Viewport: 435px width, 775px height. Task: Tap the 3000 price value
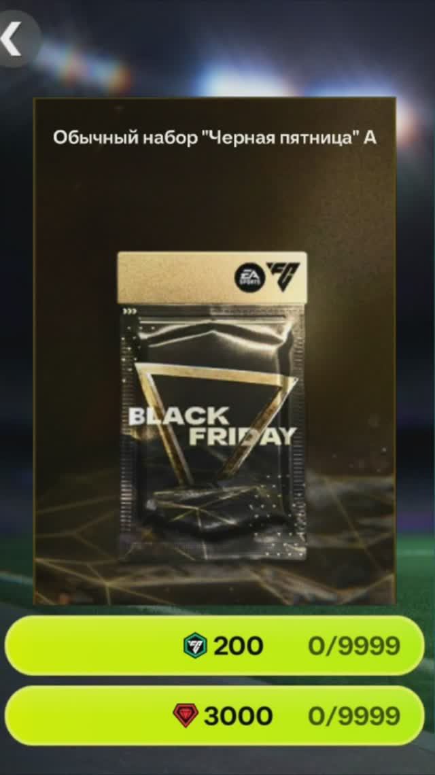239,716
